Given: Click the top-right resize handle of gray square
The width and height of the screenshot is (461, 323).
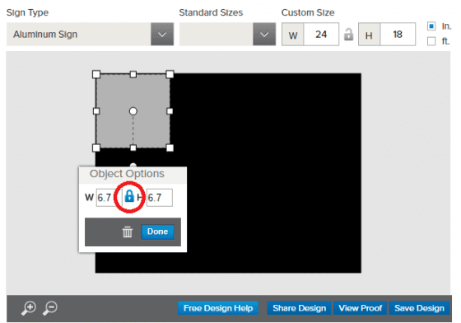Looking at the screenshot, I should pos(170,74).
